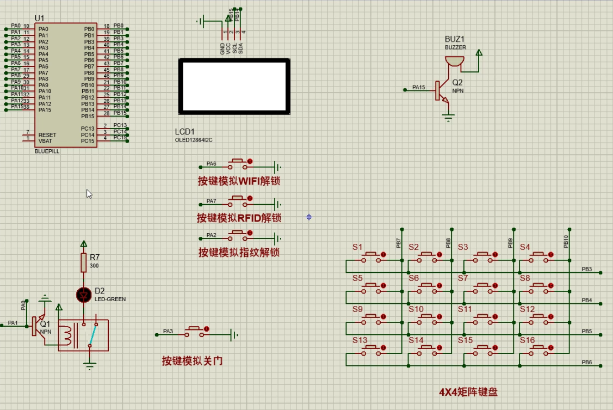Image resolution: width=613 pixels, height=410 pixels.
Task: Toggle the red latch on keypad switch S1
Action: 383,254
